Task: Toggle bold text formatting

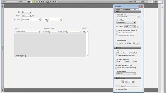Action: 39,2
